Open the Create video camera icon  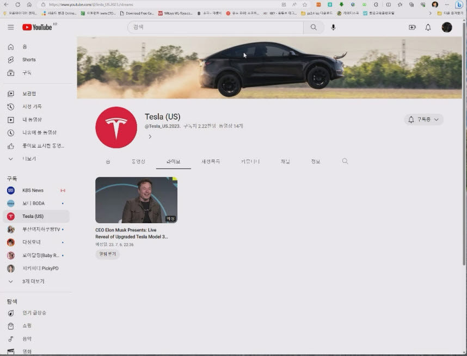(412, 27)
